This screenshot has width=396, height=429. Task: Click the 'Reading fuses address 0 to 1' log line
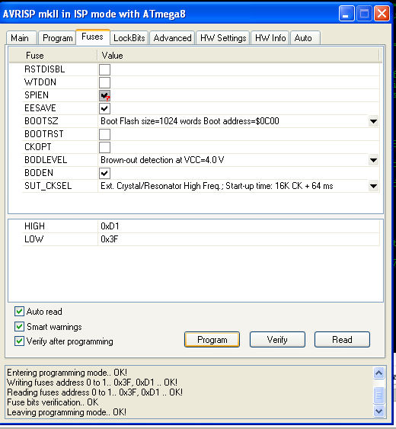[94, 392]
